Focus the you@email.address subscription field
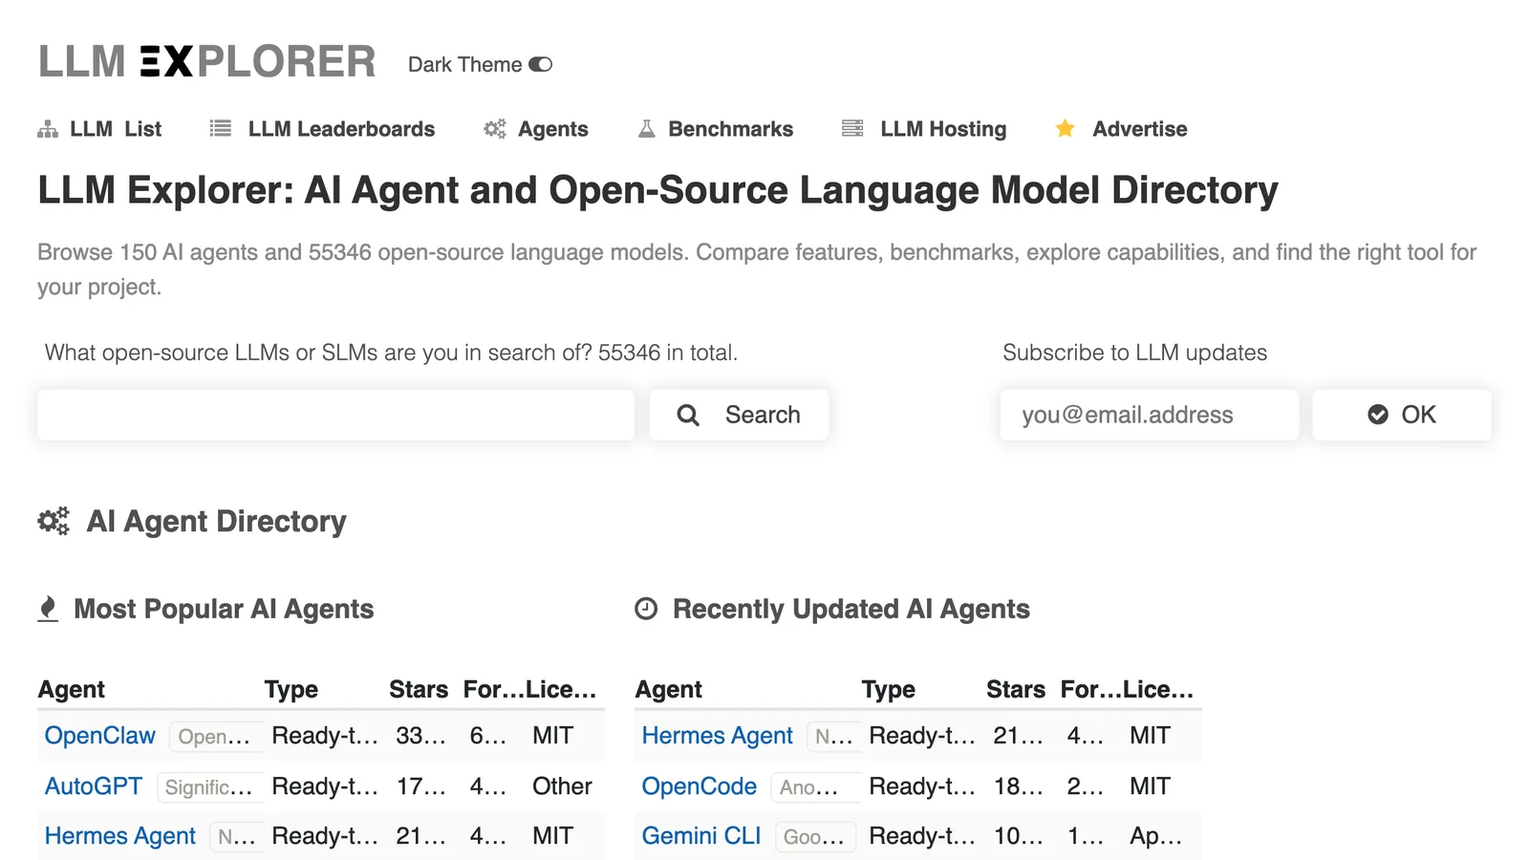 (1149, 415)
